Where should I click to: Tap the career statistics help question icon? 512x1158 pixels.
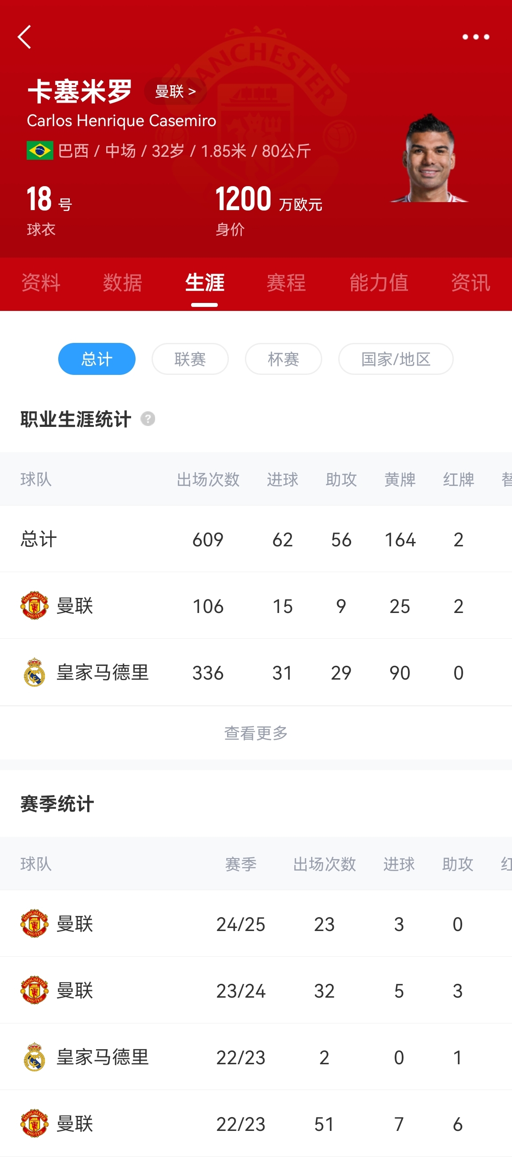pos(148,419)
